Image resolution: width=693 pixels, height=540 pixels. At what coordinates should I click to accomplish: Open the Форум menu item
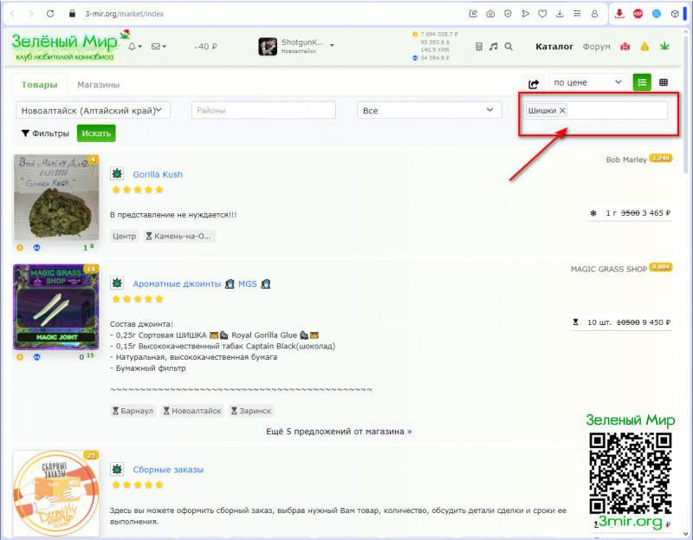(x=596, y=46)
